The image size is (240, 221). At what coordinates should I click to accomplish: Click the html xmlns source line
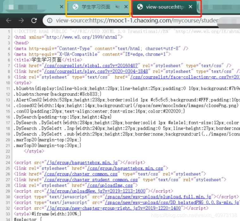click(x=68, y=37)
